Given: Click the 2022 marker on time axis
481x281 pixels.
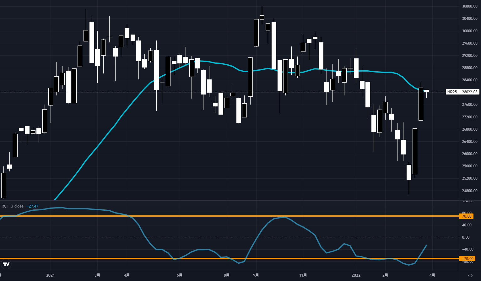Looking at the screenshot, I should [356, 275].
